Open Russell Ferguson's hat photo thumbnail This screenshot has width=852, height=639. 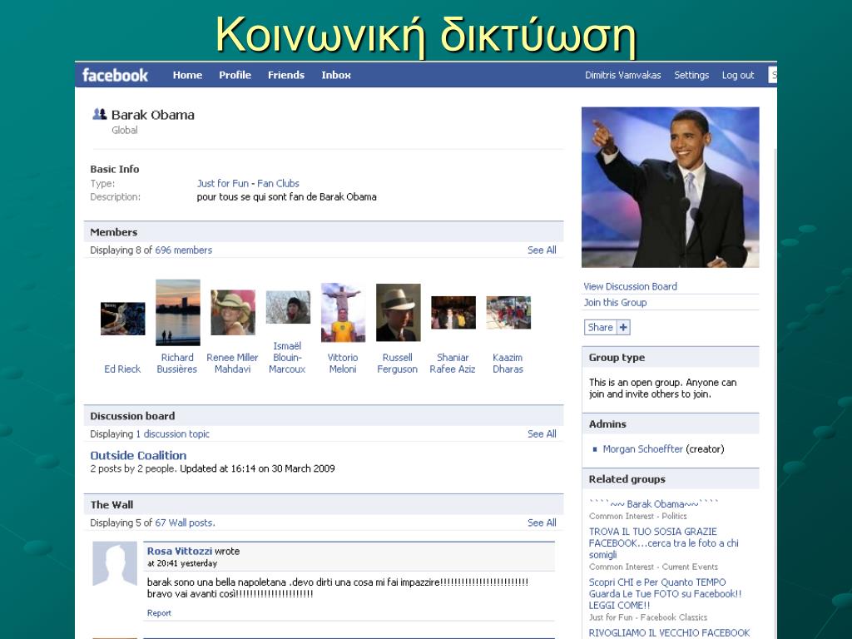[399, 313]
